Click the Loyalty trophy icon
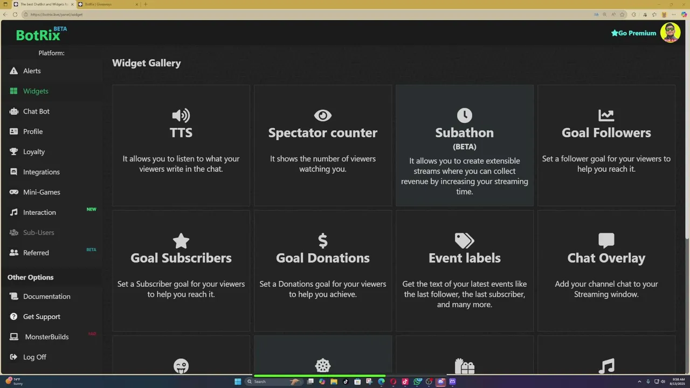Viewport: 690px width, 388px height. pyautogui.click(x=13, y=151)
